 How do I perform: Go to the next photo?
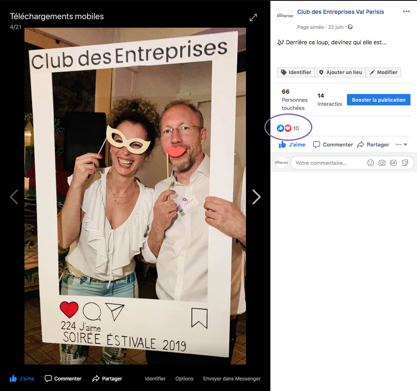click(257, 197)
